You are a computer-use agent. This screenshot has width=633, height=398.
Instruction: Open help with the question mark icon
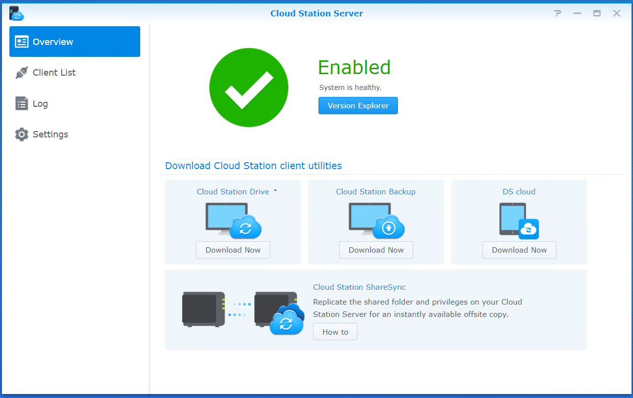[x=557, y=13]
